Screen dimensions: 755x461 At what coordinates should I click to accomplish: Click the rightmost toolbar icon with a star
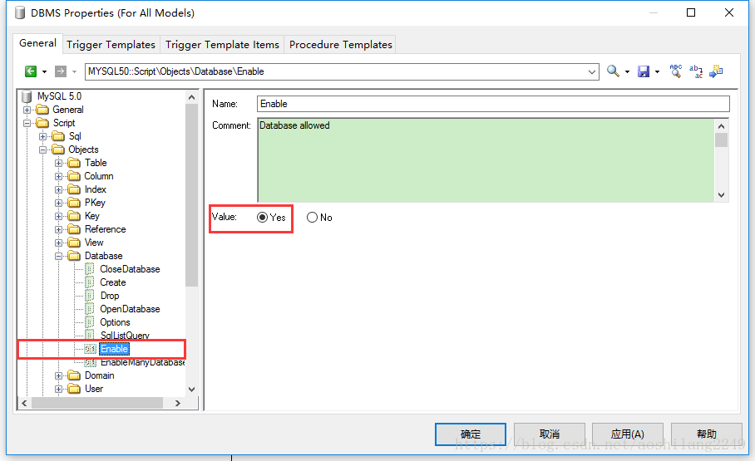click(x=716, y=71)
